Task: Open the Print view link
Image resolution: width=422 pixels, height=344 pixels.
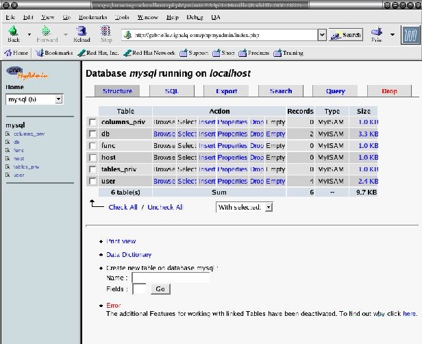Action: pos(121,241)
